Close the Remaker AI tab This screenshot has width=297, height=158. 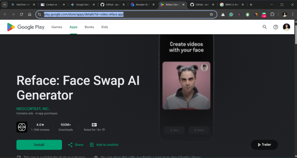click(153, 5)
